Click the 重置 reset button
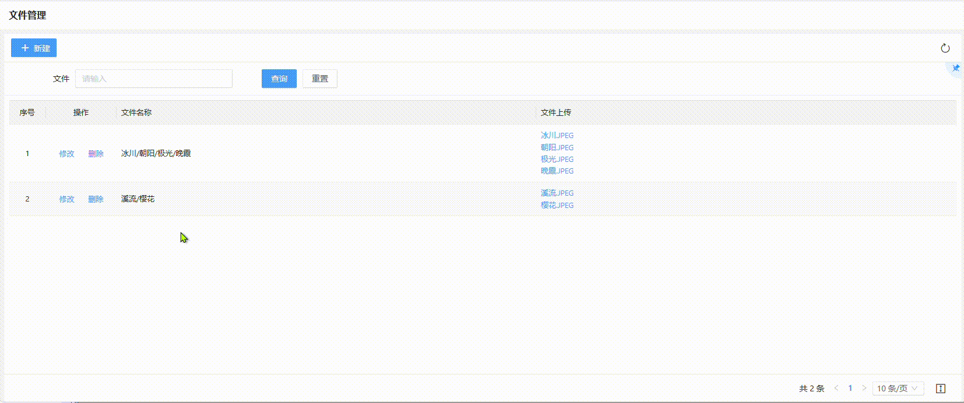This screenshot has width=964, height=403. 319,79
